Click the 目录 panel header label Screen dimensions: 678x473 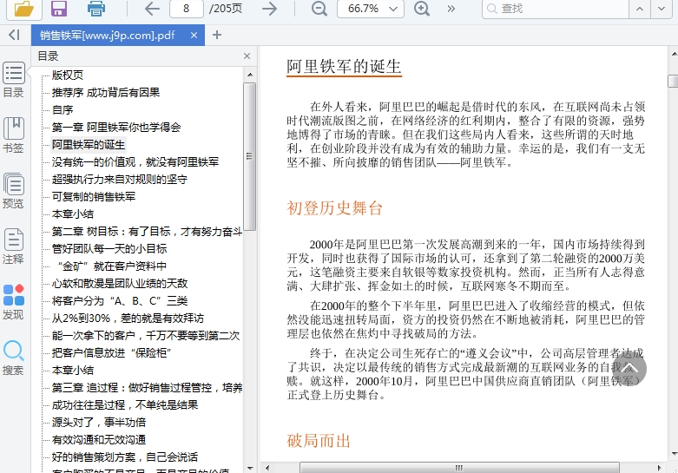(x=48, y=56)
